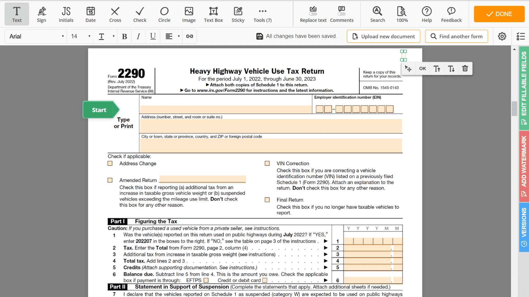Click the first EIN digit box
Screen dimensions: 529x297
coord(320,109)
